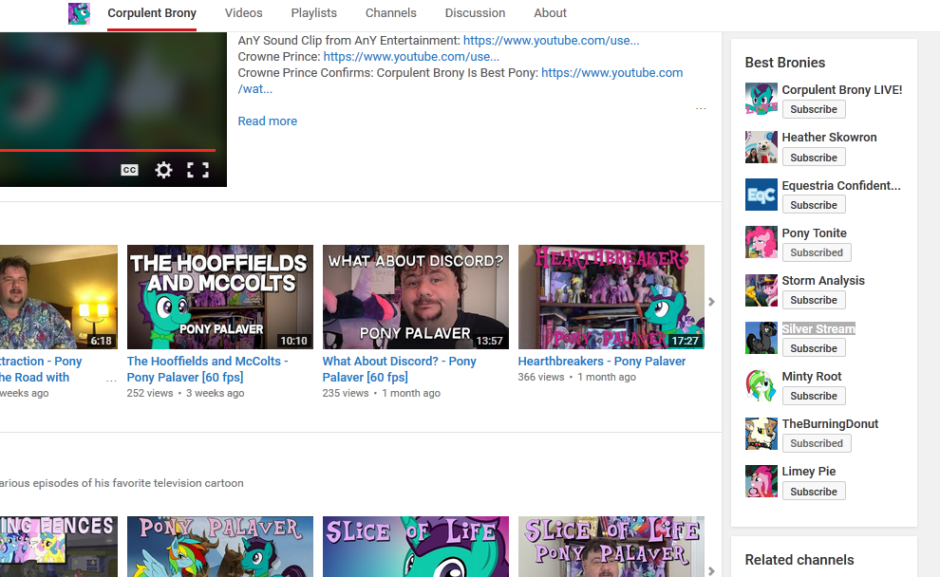Viewport: 940px width, 577px height.
Task: Subscribe to Minty Root
Action: pyautogui.click(x=814, y=396)
